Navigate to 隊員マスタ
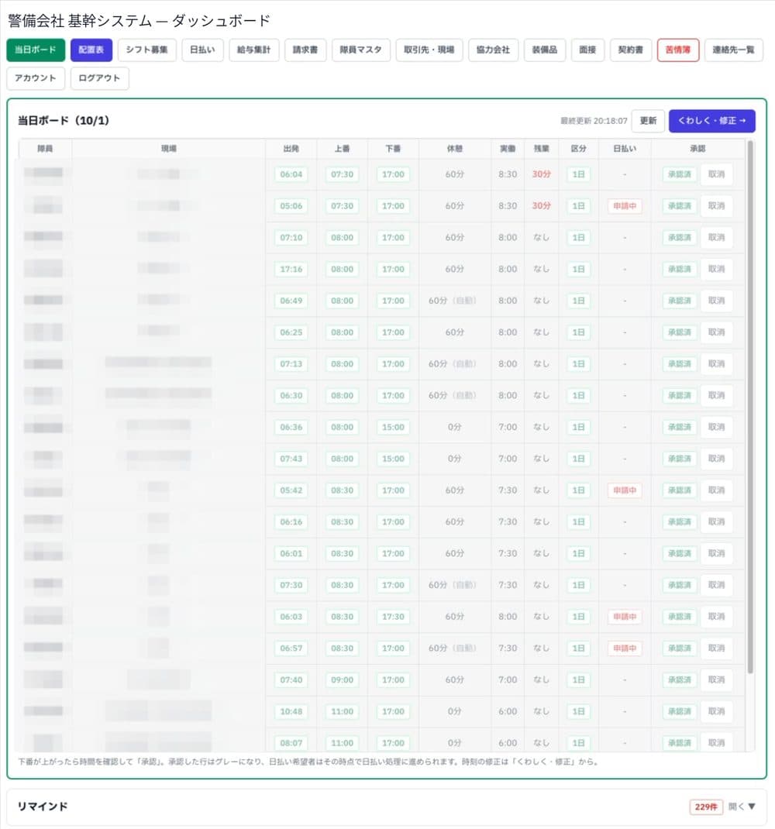Viewport: 775px width, 829px height. pyautogui.click(x=361, y=50)
